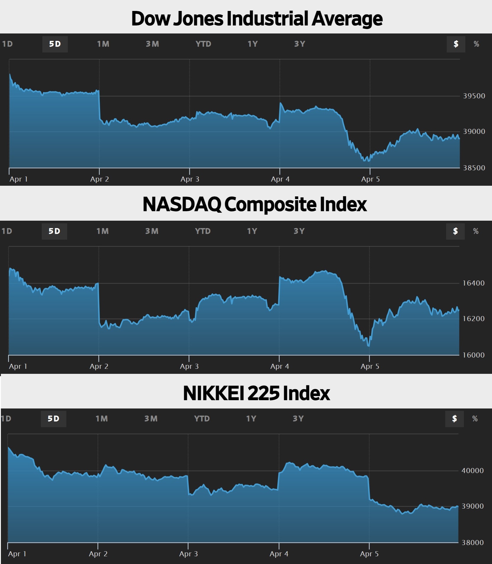Select dollar view on NIKKEI 225 chart
The height and width of the screenshot is (564, 492).
pyautogui.click(x=454, y=419)
